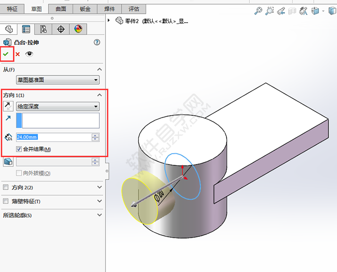The image size is (337, 272).
Task: Click the draft angle input field
Action: tap(54, 162)
